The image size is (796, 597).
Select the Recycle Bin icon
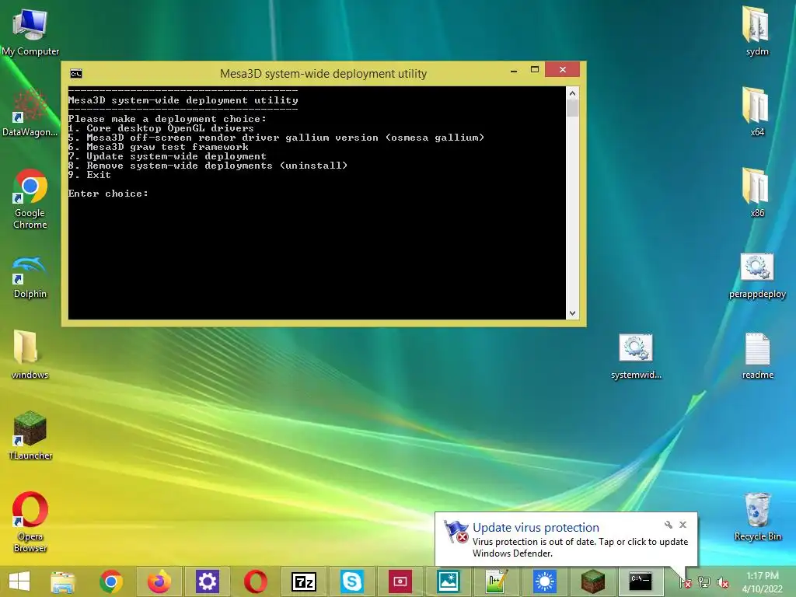coord(757,516)
